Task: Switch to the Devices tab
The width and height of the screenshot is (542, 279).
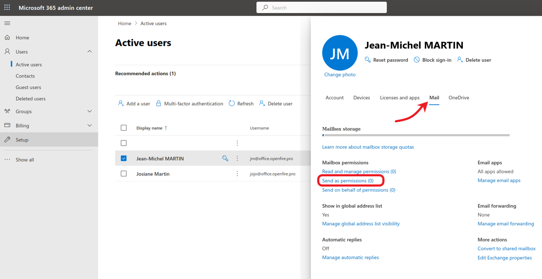Action: pos(361,98)
